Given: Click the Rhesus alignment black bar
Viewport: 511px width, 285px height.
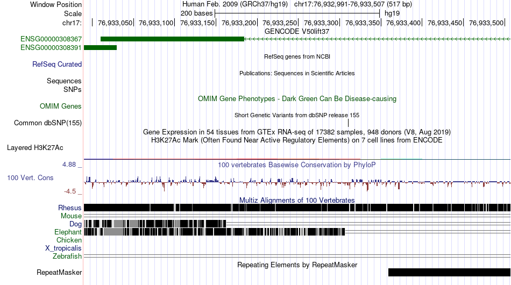Looking at the screenshot, I should tap(297, 208).
